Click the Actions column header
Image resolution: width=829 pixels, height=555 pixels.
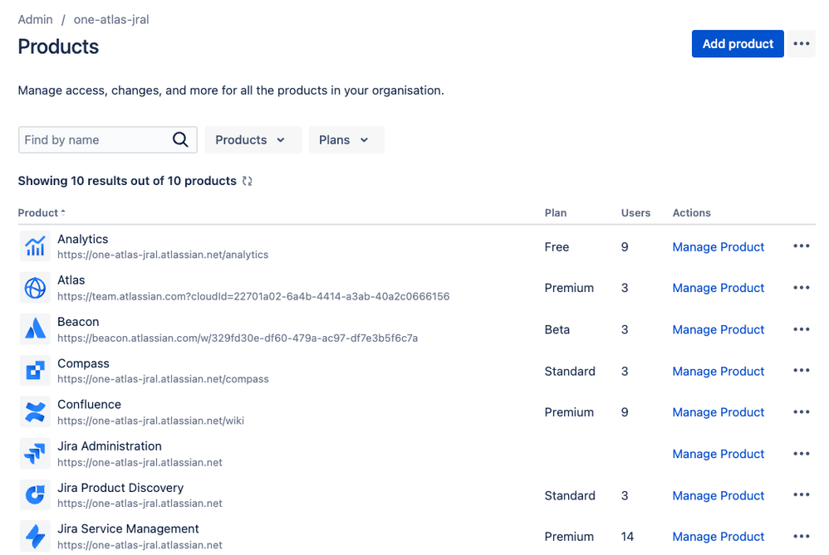tap(692, 213)
